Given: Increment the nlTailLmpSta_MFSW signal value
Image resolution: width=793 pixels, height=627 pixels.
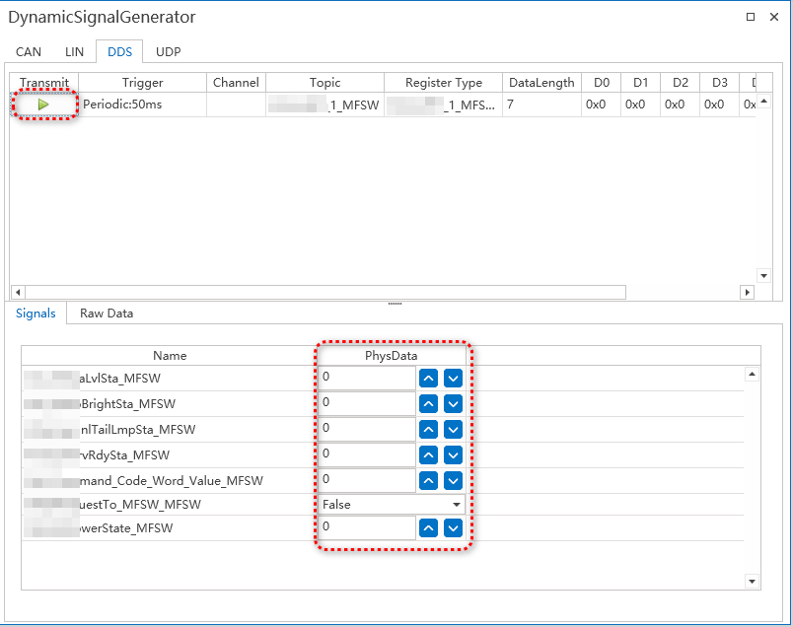Looking at the screenshot, I should point(431,429).
